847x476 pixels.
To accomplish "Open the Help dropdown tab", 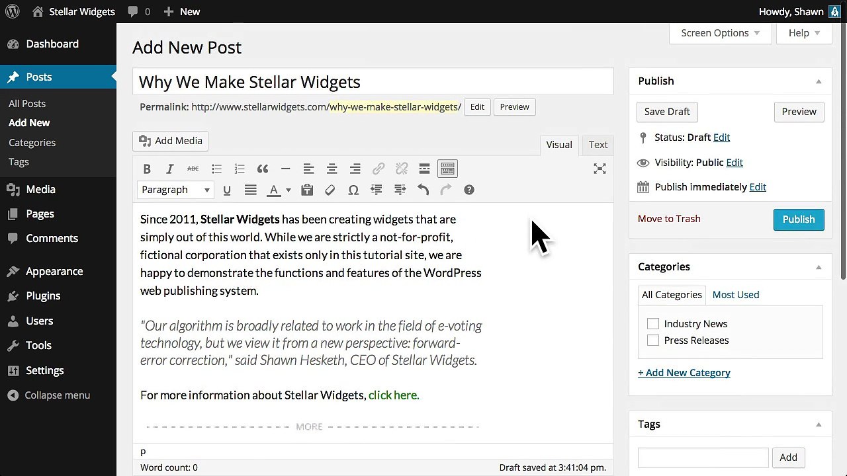I will point(804,33).
